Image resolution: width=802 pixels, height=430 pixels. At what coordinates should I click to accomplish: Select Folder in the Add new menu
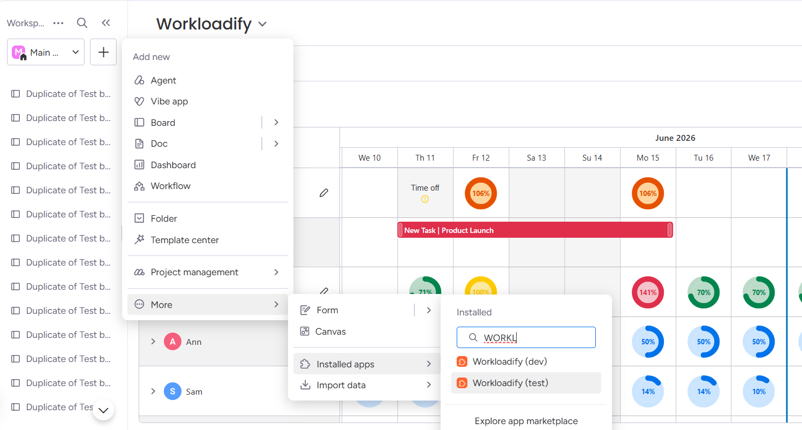tap(208, 218)
